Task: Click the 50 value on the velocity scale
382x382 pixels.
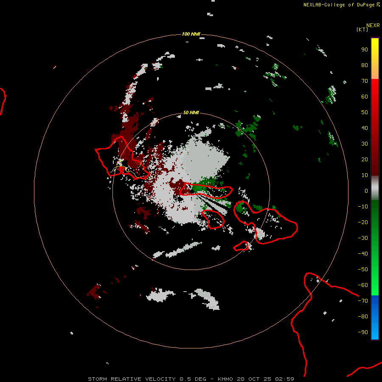Action: (365, 112)
